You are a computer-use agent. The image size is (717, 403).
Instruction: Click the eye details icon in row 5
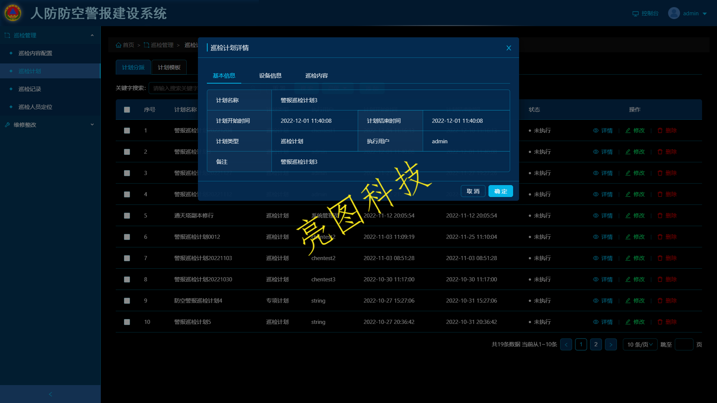(596, 216)
